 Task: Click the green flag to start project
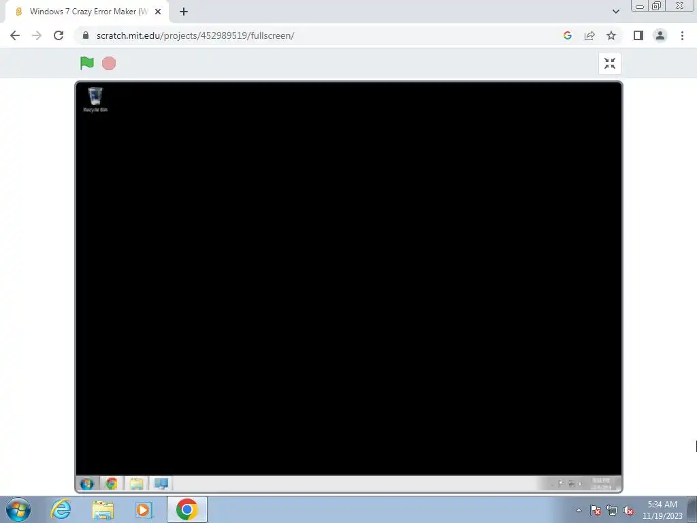pos(87,63)
